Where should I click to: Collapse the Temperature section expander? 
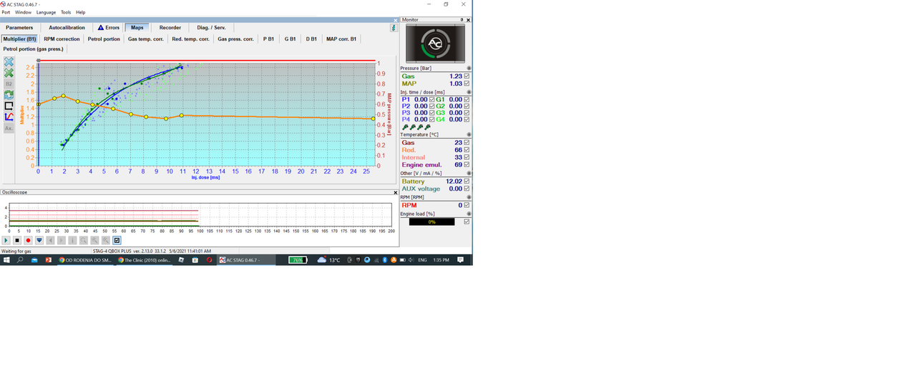coord(469,134)
